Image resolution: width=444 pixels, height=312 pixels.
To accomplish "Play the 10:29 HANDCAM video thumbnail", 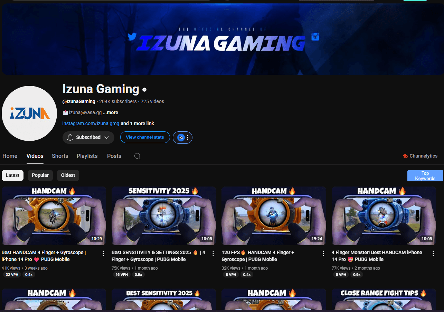I will click(x=54, y=216).
